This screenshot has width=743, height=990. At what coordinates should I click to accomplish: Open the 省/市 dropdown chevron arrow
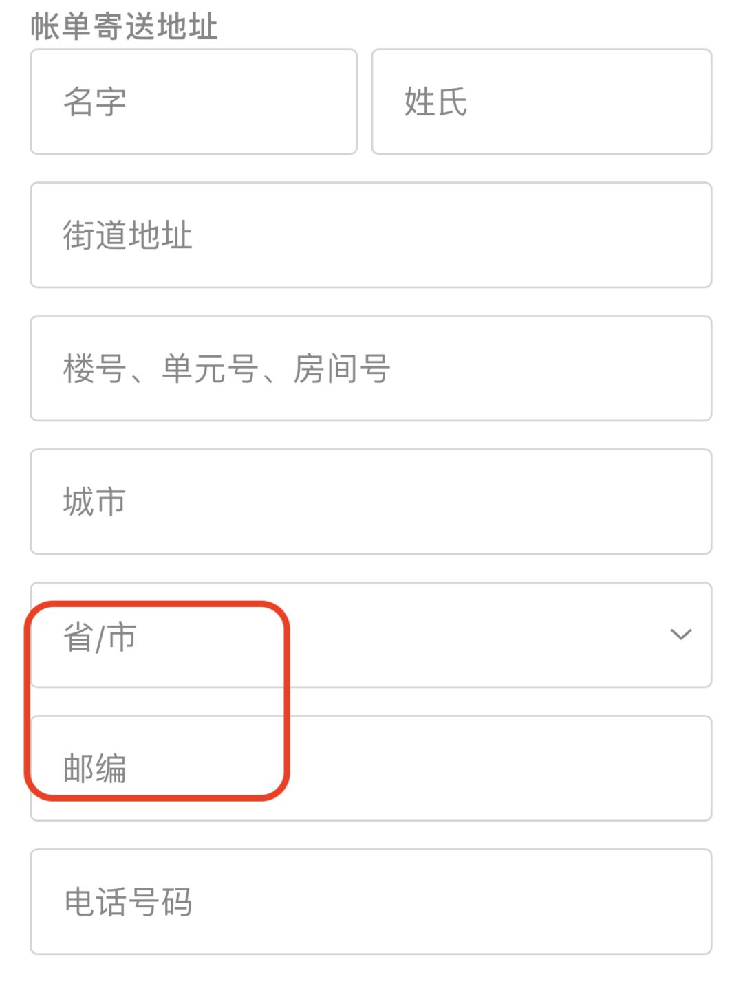pos(680,635)
